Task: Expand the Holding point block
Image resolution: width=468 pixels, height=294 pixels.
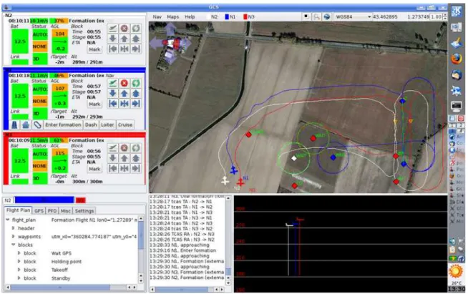Action: coord(19,262)
